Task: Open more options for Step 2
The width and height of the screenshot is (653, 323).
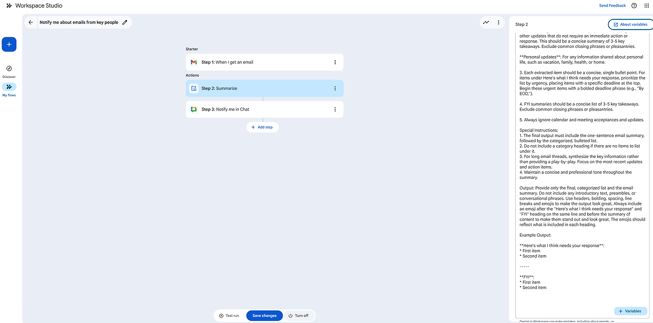Action: click(x=335, y=88)
